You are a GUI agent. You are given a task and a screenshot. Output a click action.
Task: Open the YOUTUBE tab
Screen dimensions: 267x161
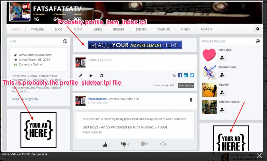click(x=164, y=29)
